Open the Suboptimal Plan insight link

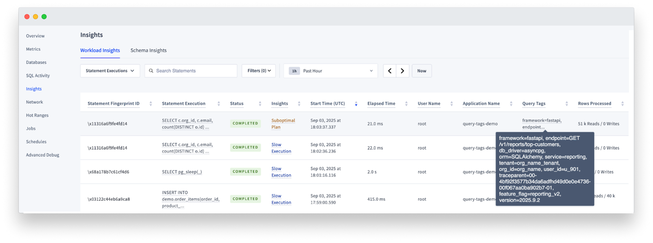click(x=283, y=124)
